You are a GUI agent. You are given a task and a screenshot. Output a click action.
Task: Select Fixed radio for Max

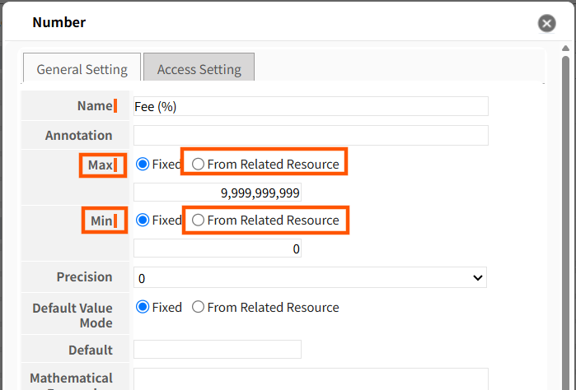143,164
